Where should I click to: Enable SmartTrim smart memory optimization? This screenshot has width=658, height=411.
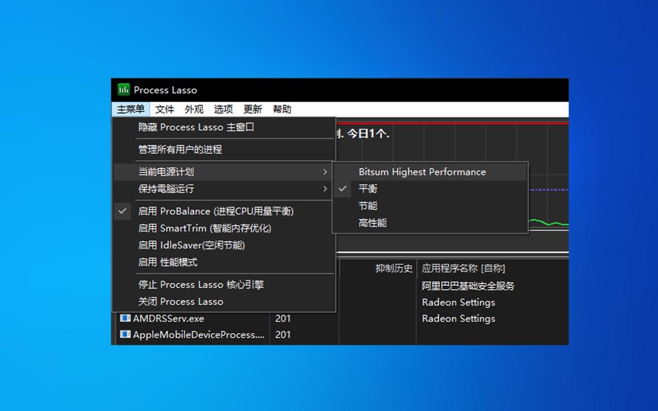pos(205,228)
